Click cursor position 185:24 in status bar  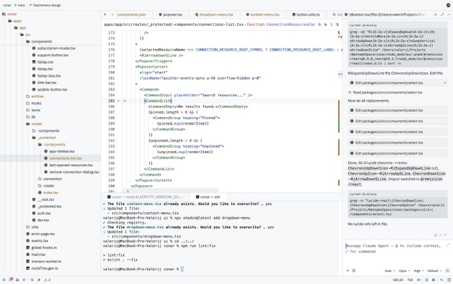point(398,279)
